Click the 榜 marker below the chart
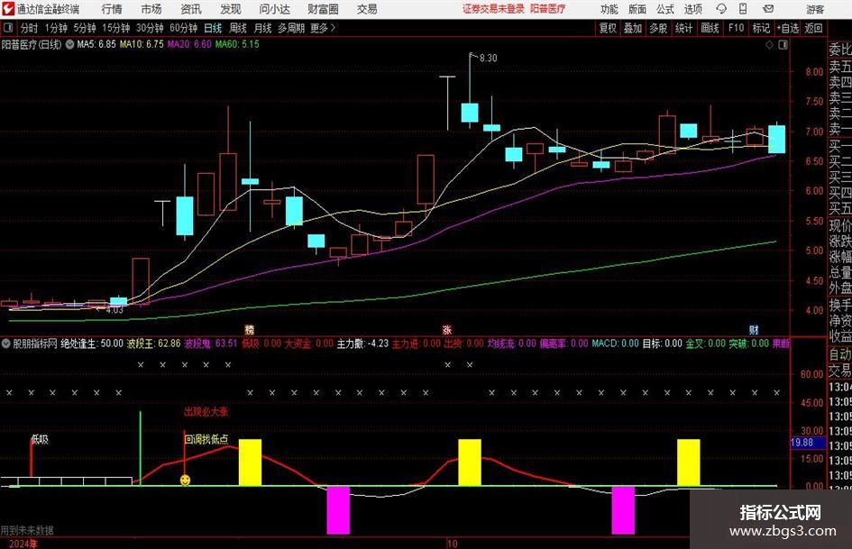 pos(249,329)
